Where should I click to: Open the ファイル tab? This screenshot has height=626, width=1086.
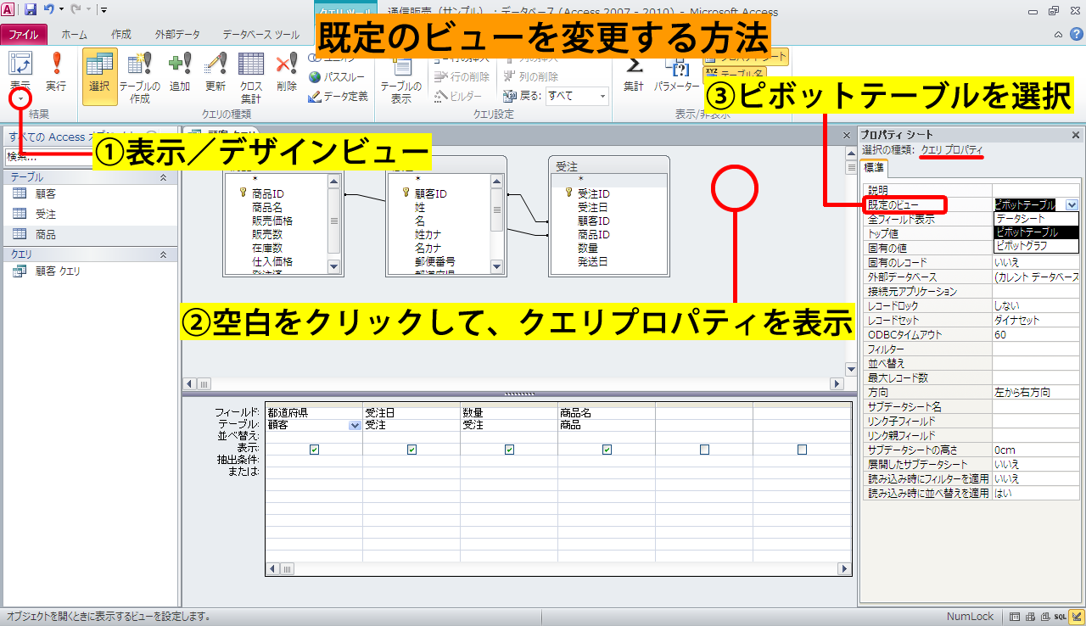point(23,35)
